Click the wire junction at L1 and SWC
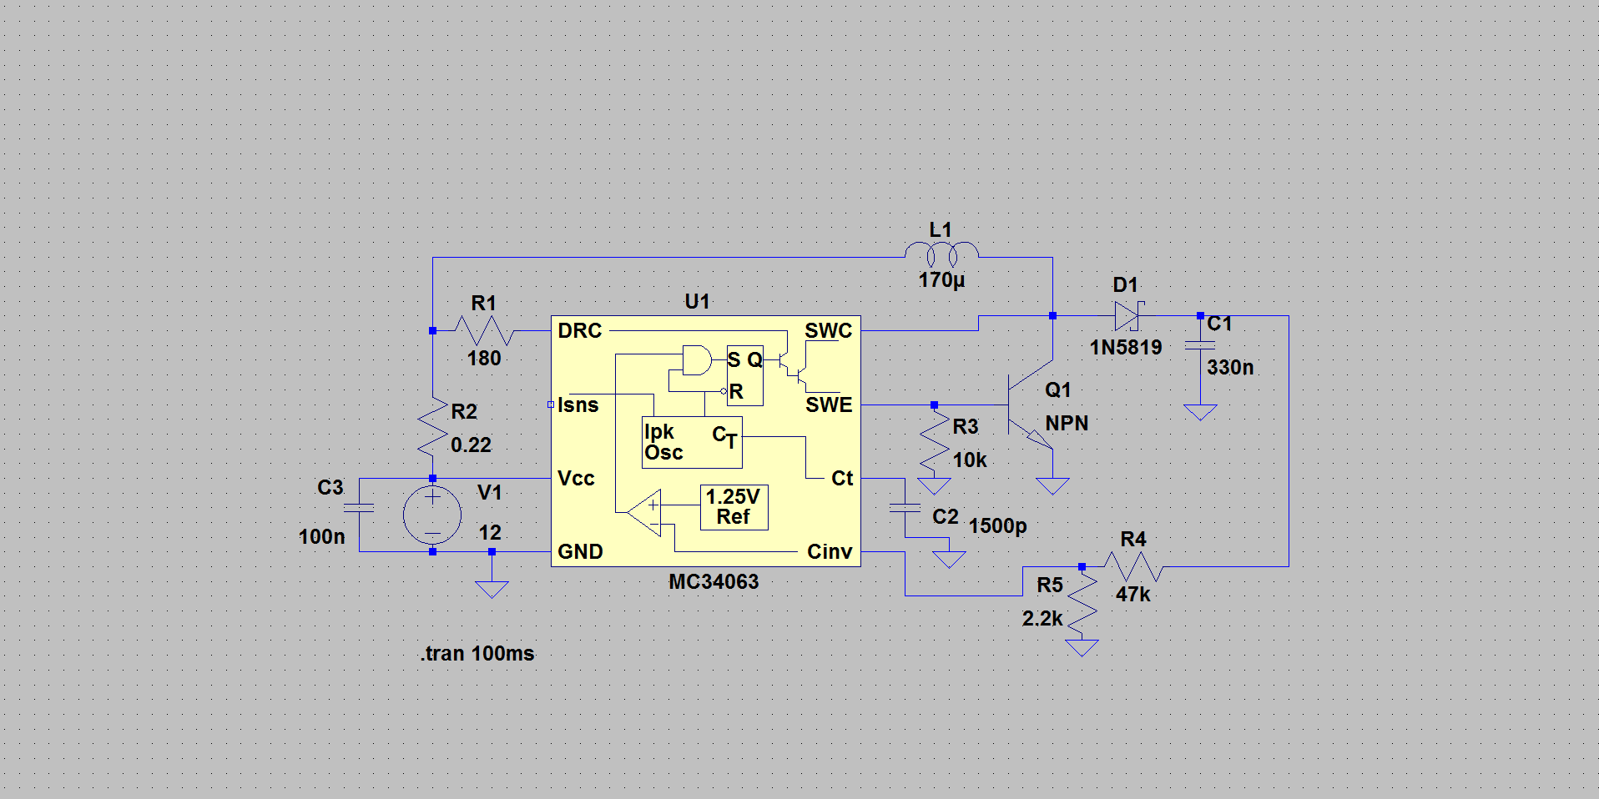The image size is (1599, 799). click(x=1052, y=316)
